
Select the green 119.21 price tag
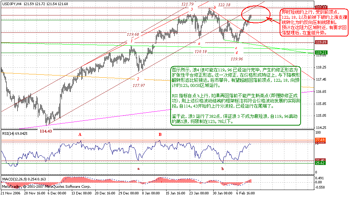tap(321, 53)
